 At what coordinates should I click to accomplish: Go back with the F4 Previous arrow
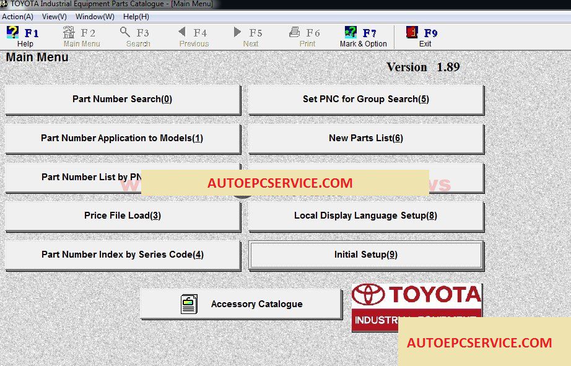[x=182, y=32]
